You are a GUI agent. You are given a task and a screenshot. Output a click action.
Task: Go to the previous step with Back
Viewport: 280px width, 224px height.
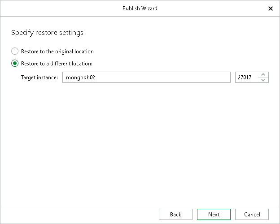[x=175, y=214]
